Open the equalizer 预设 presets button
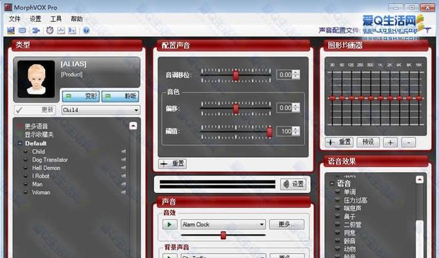The width and height of the screenshot is (439, 258). [368, 142]
